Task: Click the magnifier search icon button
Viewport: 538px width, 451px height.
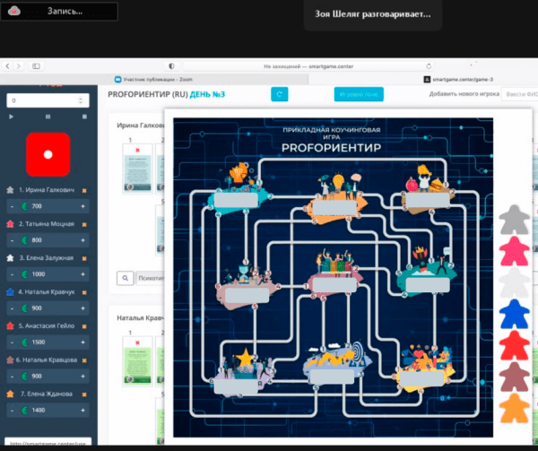Action: tap(125, 278)
